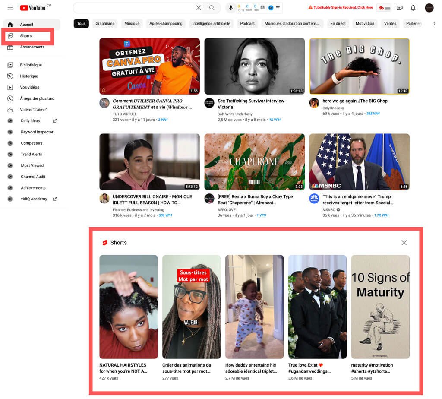Image resolution: width=442 pixels, height=399 pixels.
Task: Open Daily Ideas via its external link arrow
Action: coord(54,121)
